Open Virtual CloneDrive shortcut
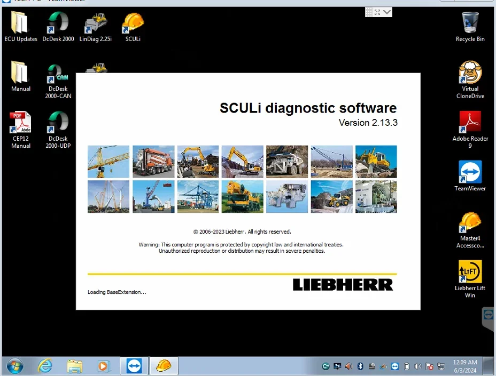496x376 pixels. 470,74
